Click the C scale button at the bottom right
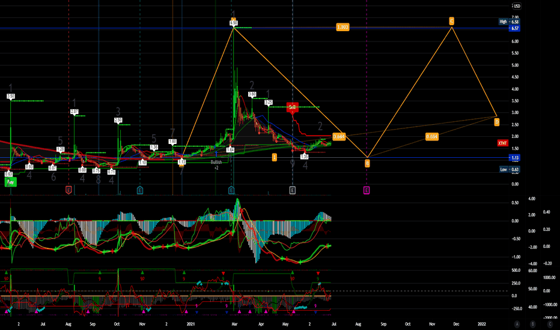Screen dimensions: 560x330 550,324
